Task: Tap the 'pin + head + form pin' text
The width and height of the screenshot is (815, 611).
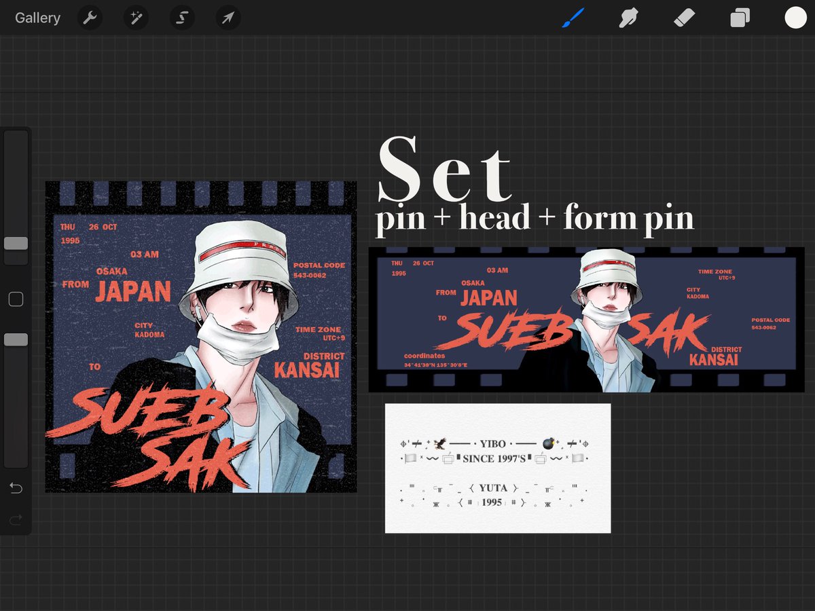Action: pos(535,219)
